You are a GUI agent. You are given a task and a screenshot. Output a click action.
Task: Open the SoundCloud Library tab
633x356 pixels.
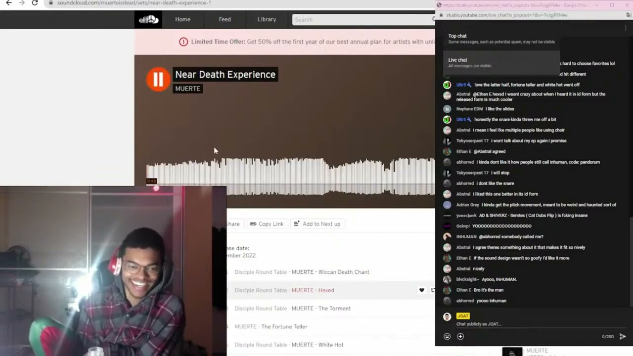[x=267, y=19]
